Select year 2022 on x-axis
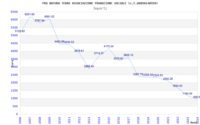 178,120
